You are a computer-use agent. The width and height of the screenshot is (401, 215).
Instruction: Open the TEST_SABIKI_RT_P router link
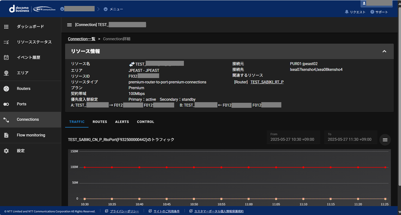267,82
